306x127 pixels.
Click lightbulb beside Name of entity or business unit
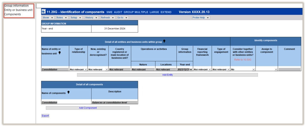(x=59, y=53)
